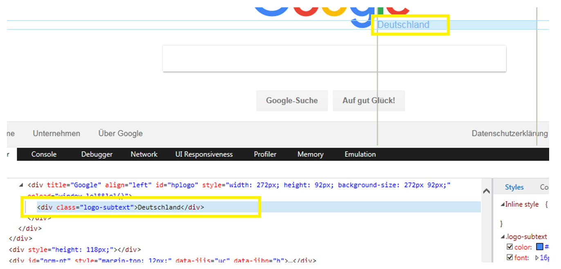
Task: Disable the font property checkbox
Action: 509,257
